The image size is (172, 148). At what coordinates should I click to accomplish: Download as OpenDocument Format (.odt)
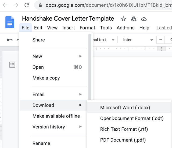pyautogui.click(x=129, y=118)
